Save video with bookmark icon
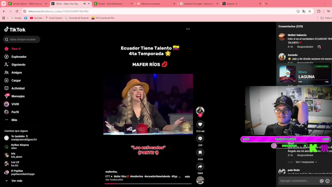 pos(200,152)
